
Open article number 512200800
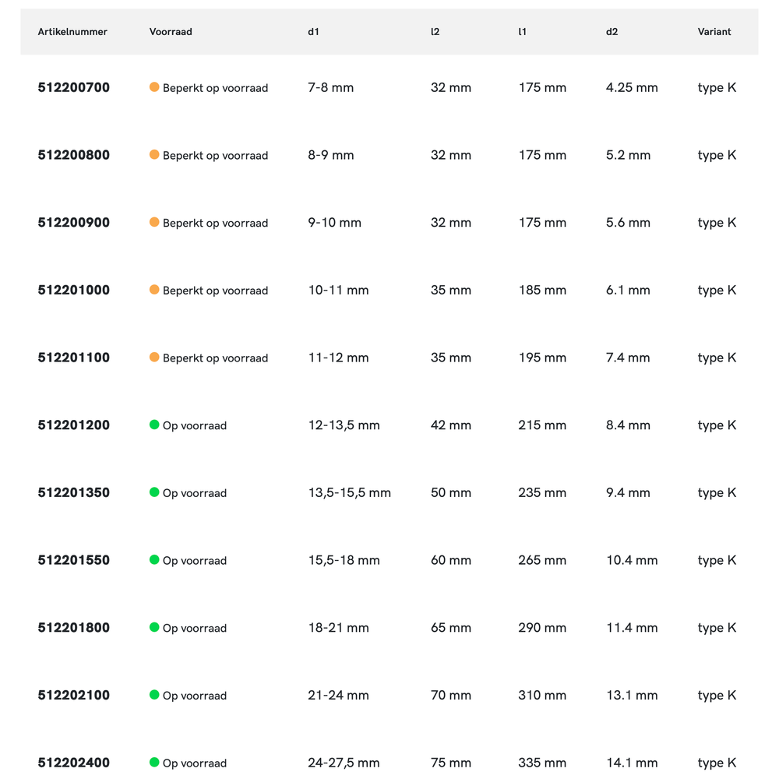74,155
